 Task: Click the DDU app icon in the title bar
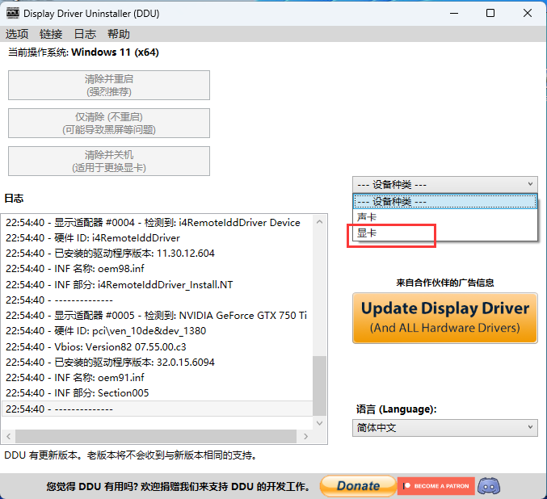click(13, 14)
